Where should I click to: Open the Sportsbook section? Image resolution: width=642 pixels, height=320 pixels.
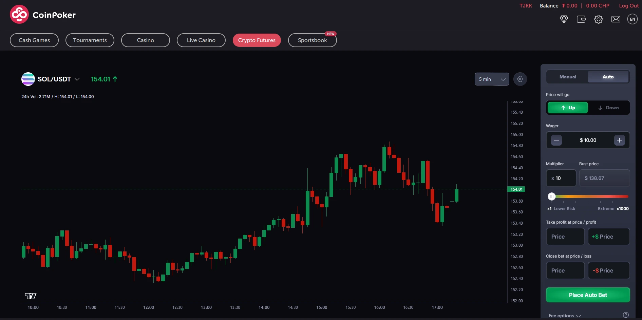tap(312, 40)
